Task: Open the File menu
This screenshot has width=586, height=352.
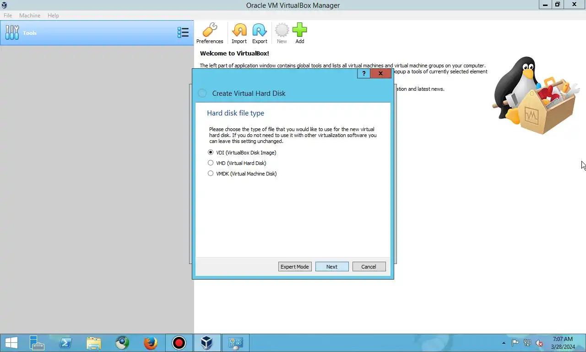Action: (x=8, y=16)
